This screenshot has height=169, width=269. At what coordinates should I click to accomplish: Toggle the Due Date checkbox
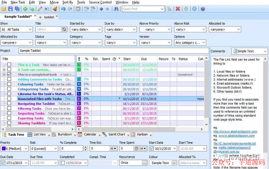[3, 163]
